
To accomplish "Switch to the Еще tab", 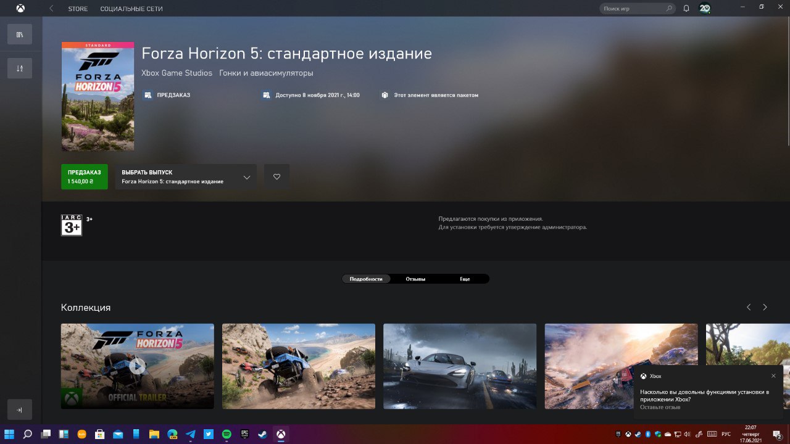I will pos(465,279).
